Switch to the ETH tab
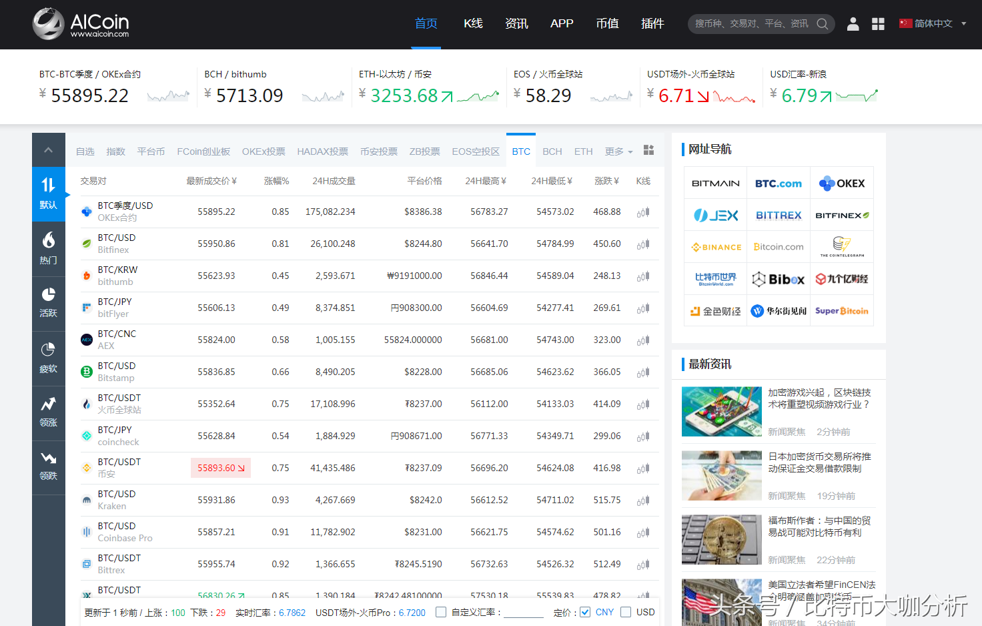The width and height of the screenshot is (982, 626). 584,151
